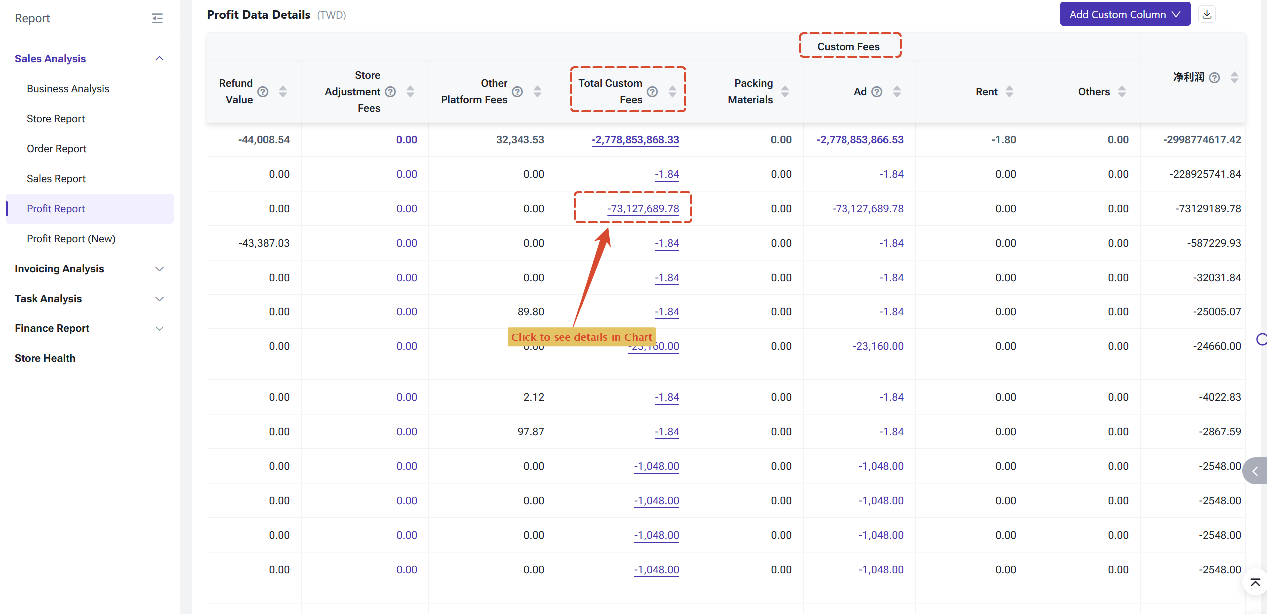Click the back-to-top arrow icon

pyautogui.click(x=1255, y=582)
